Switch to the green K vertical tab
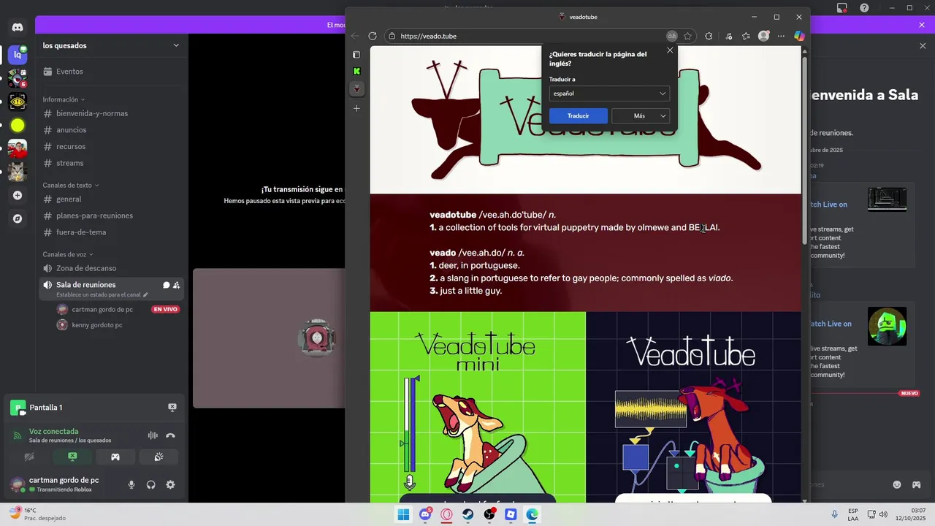This screenshot has width=935, height=526. click(x=356, y=71)
